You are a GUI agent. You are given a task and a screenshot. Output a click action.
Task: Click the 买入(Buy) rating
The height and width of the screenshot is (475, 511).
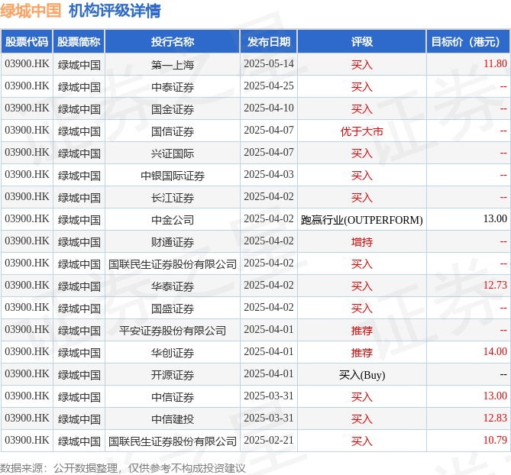[362, 375]
